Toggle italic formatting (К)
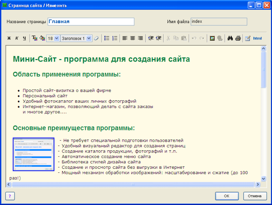The height and width of the screenshot is (205, 272). coord(17,38)
